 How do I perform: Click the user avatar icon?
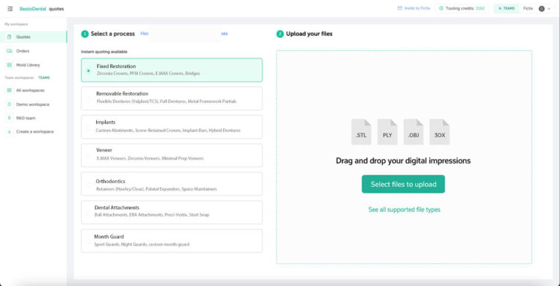542,9
